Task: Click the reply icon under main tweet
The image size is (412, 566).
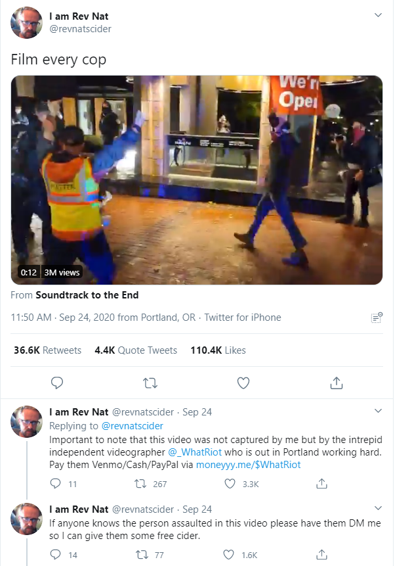Action: (57, 383)
